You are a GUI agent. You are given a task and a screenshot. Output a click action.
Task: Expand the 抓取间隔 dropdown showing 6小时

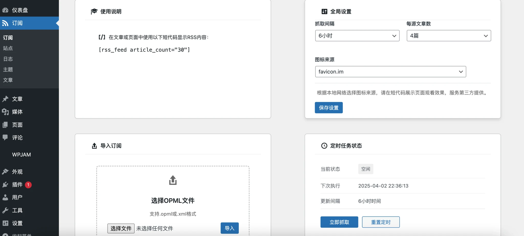357,36
